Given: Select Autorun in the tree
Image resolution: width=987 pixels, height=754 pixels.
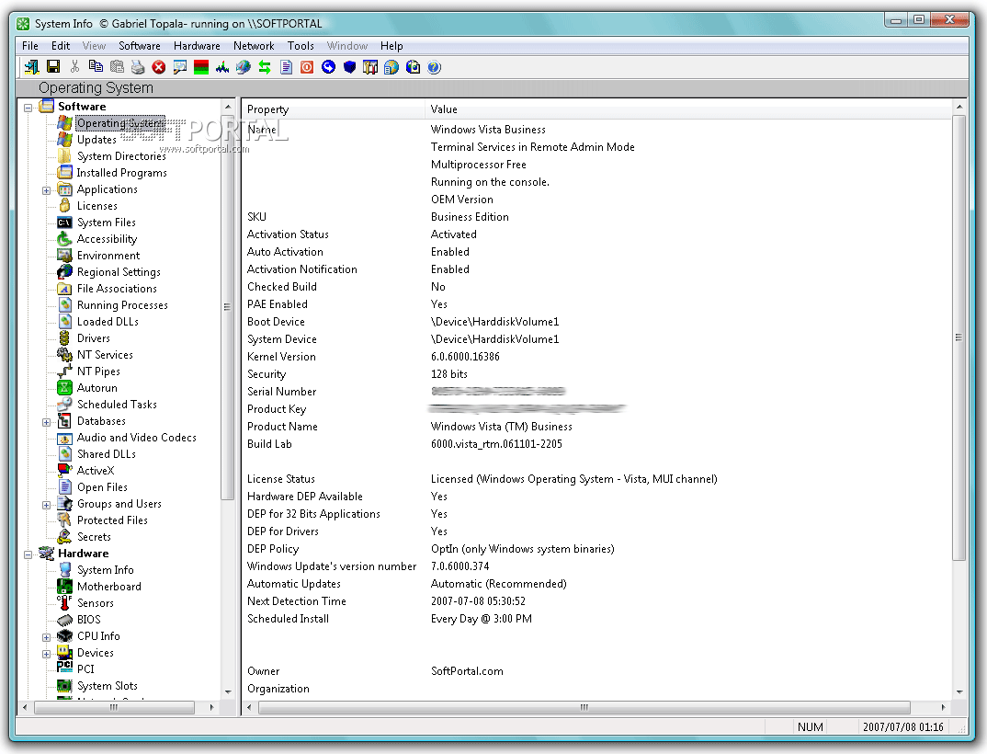Looking at the screenshot, I should 96,388.
